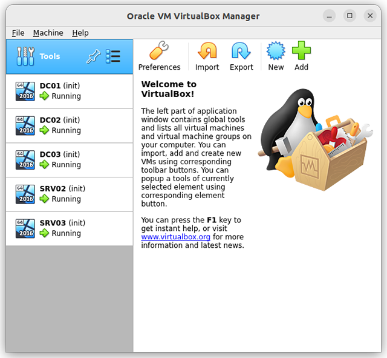Screen dimensions: 387x358
Task: Click SRV02 green running arrow icon
Action: click(44, 199)
